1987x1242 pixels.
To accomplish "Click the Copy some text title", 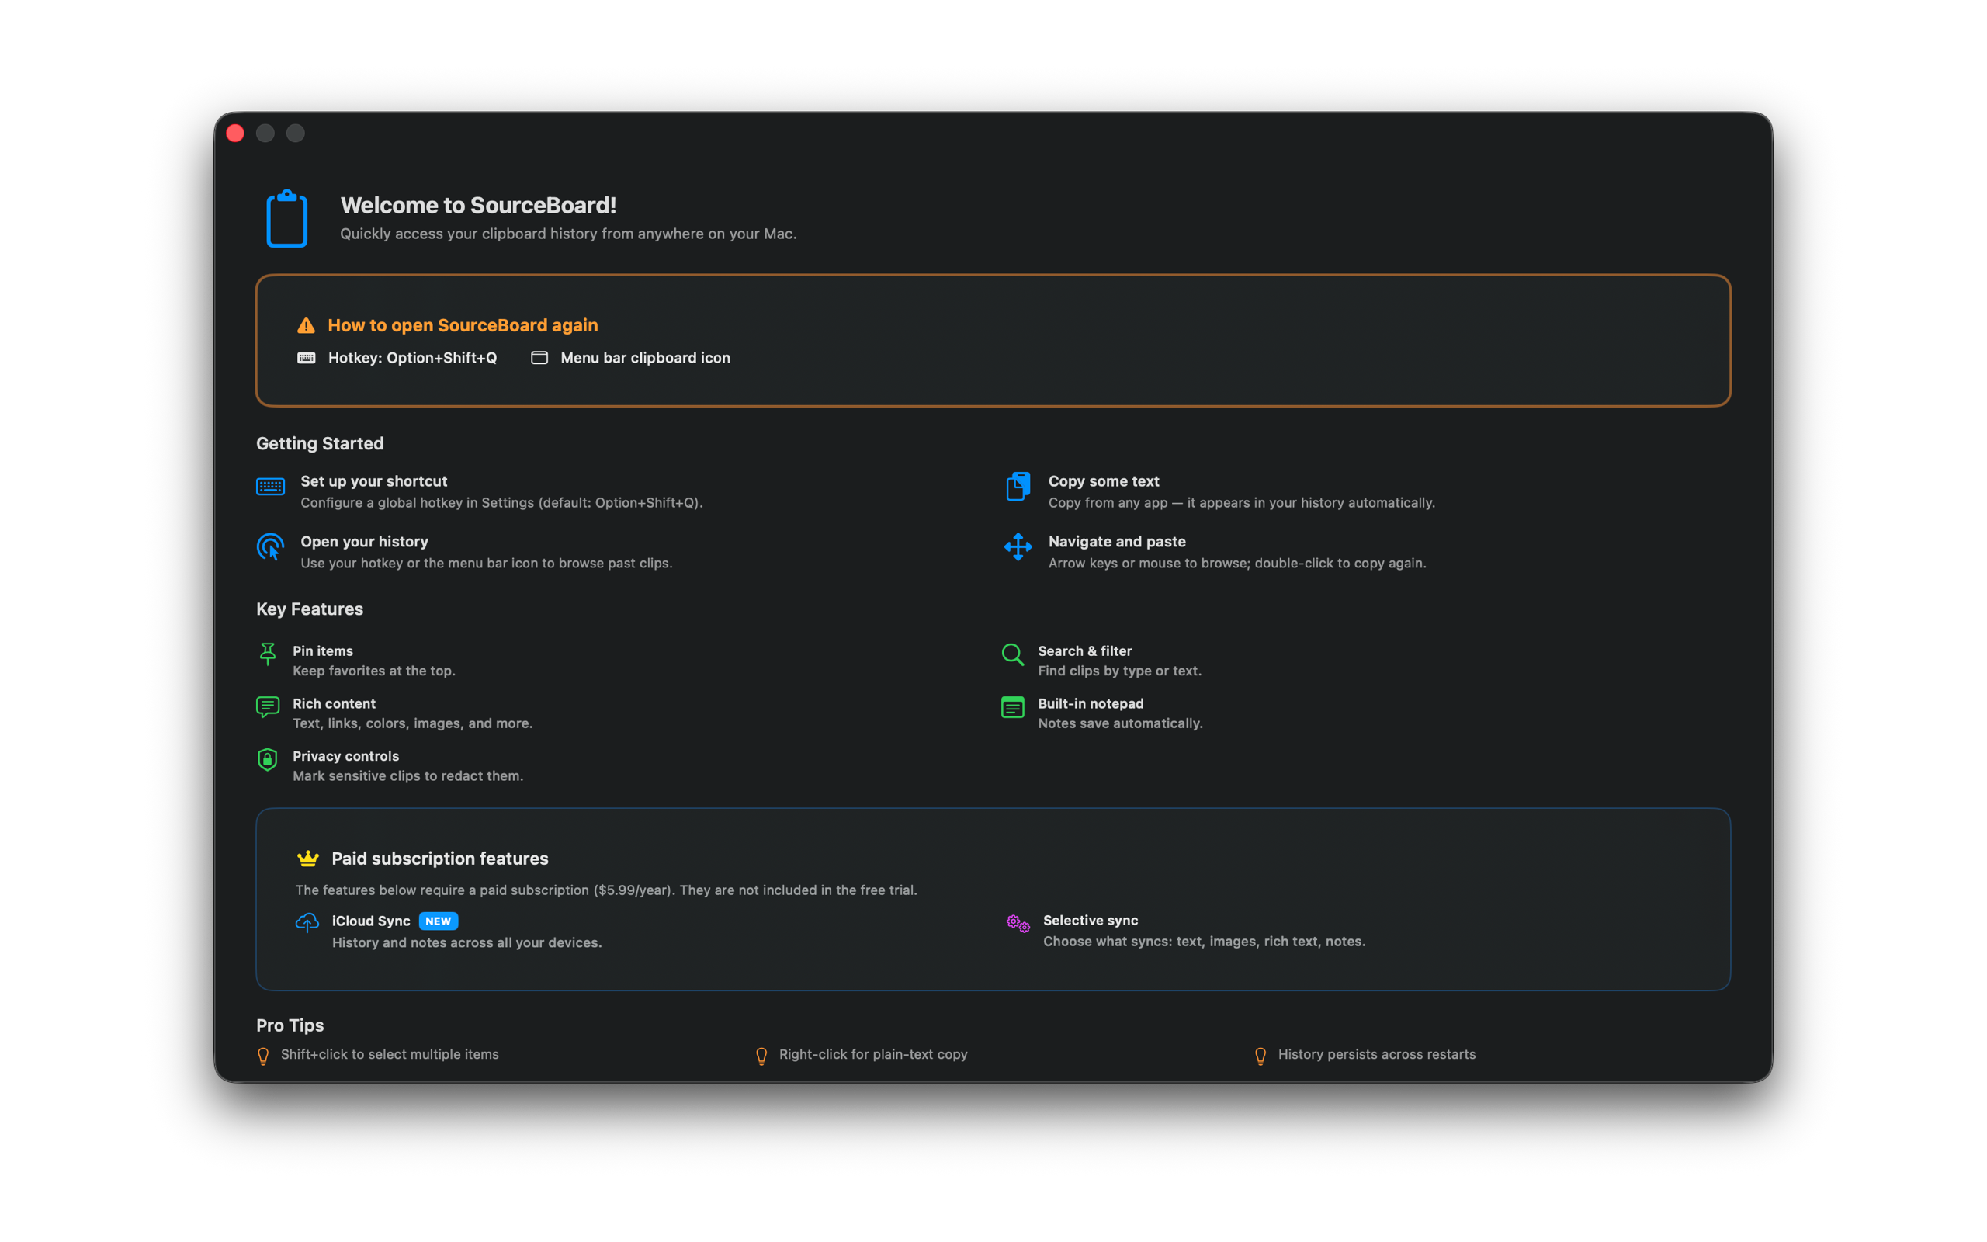I will coord(1104,481).
